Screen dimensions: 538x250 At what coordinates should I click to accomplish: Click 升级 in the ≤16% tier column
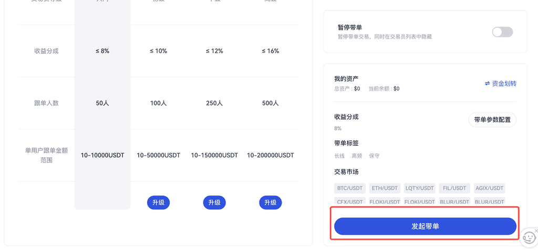click(270, 203)
